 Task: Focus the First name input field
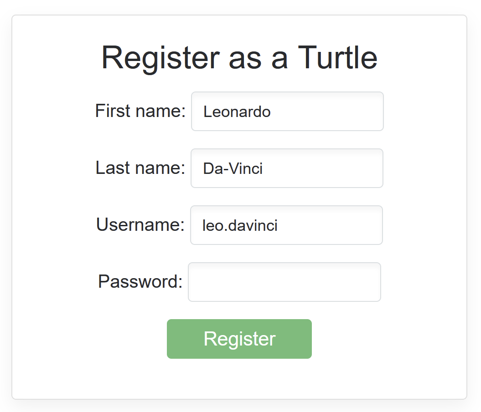coord(287,111)
